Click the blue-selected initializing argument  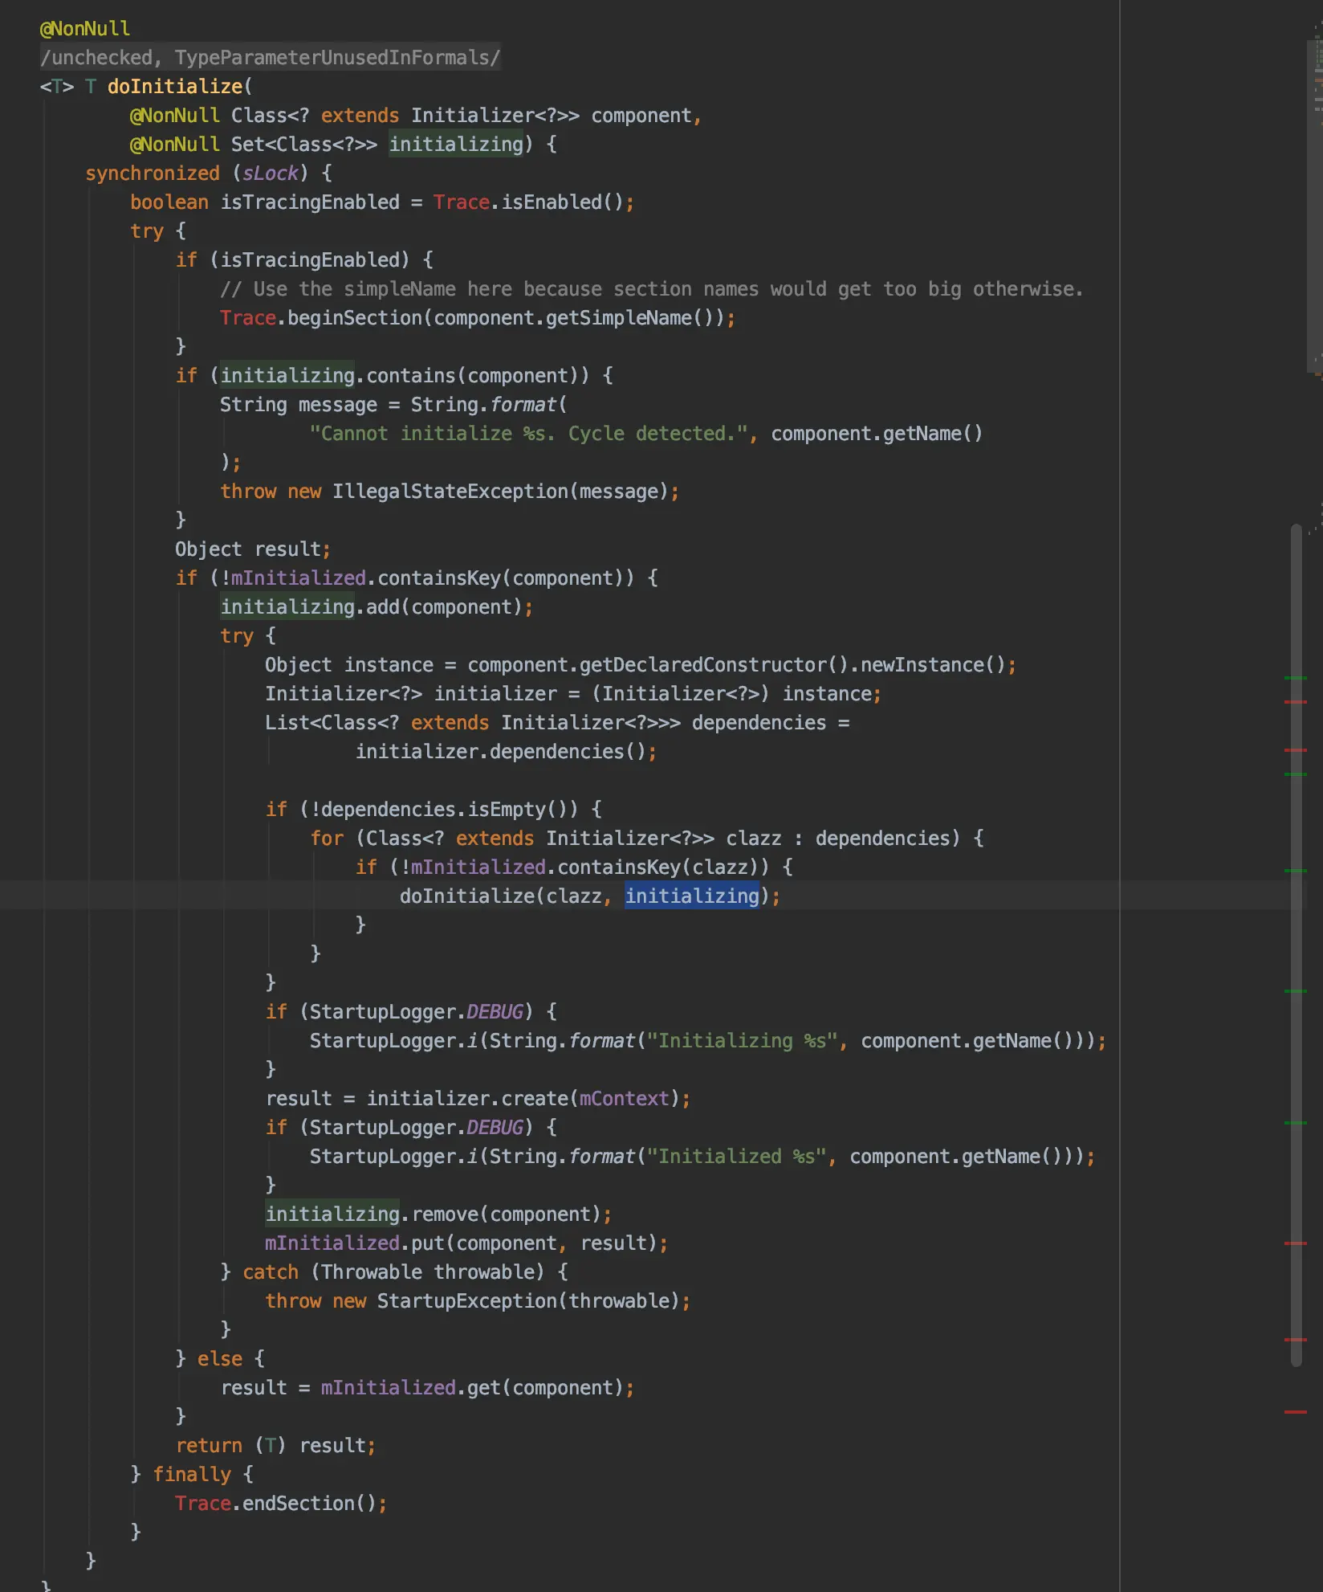pyautogui.click(x=692, y=896)
